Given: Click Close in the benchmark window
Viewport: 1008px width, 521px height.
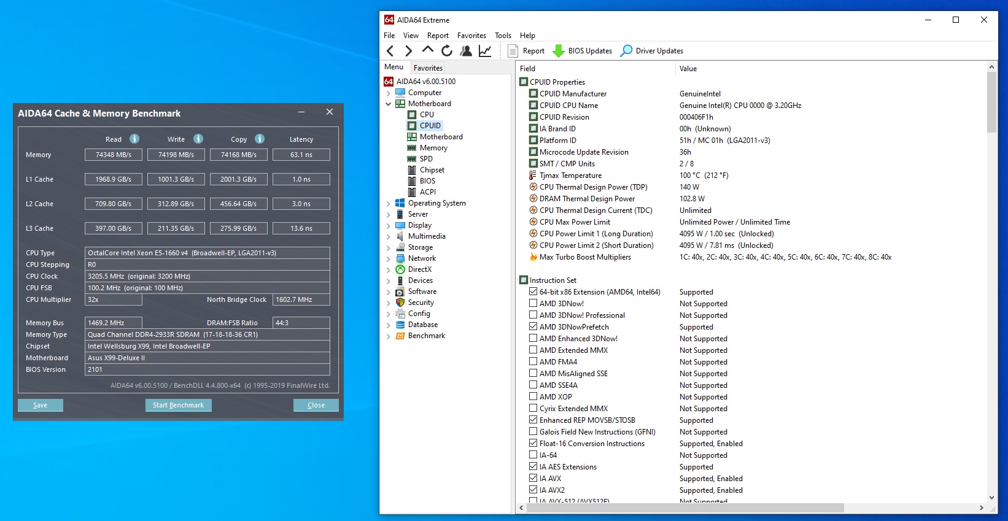Looking at the screenshot, I should coord(316,405).
